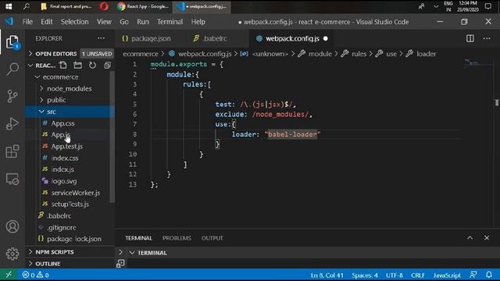
Task: Open the Run menu
Action: click(143, 22)
